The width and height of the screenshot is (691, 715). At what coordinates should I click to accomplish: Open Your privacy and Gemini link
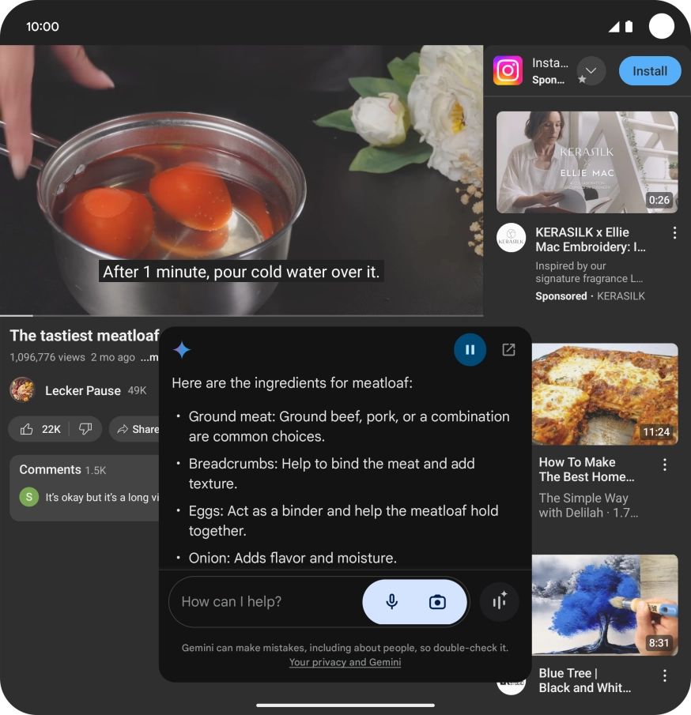coord(345,662)
